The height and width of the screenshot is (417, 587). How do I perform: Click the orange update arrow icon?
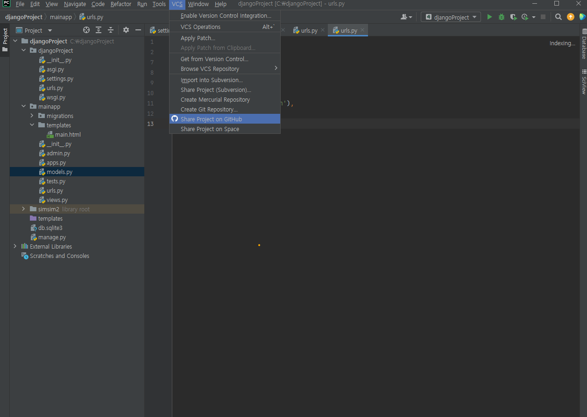(x=571, y=17)
